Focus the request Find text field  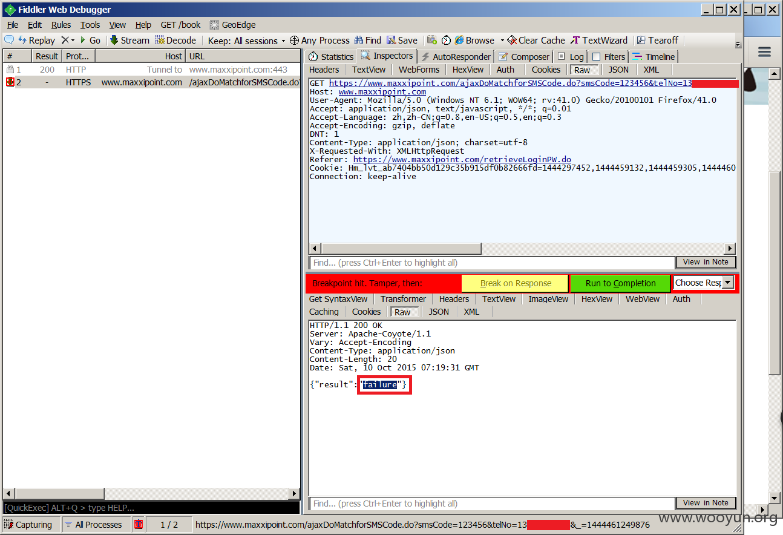pos(492,263)
